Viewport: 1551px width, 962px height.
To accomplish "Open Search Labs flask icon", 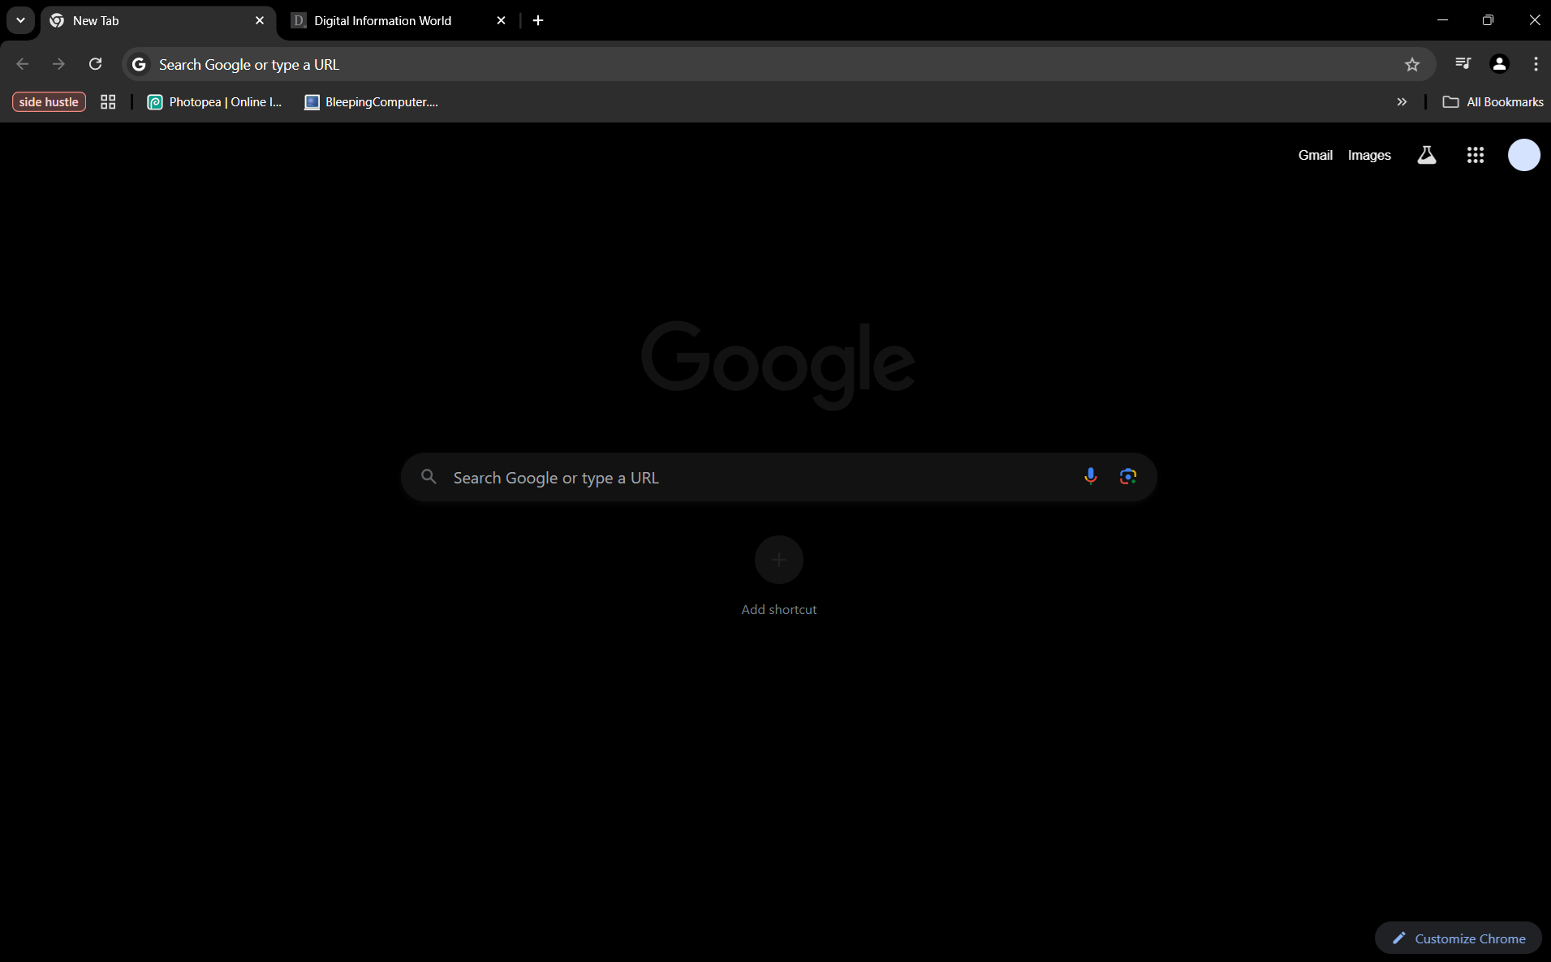I will point(1427,155).
